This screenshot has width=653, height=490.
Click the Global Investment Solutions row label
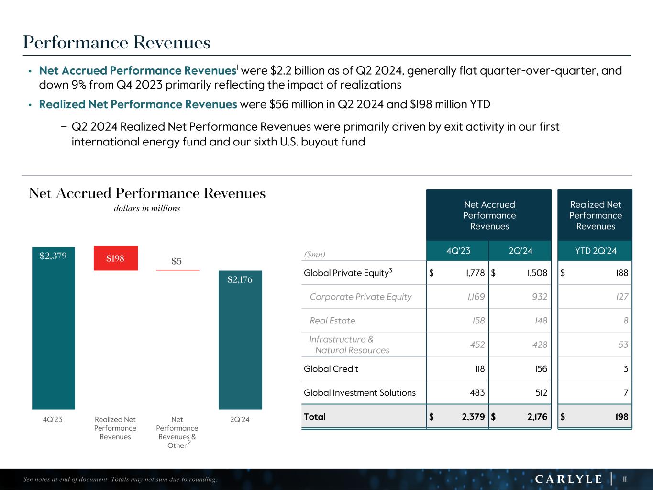coord(359,393)
